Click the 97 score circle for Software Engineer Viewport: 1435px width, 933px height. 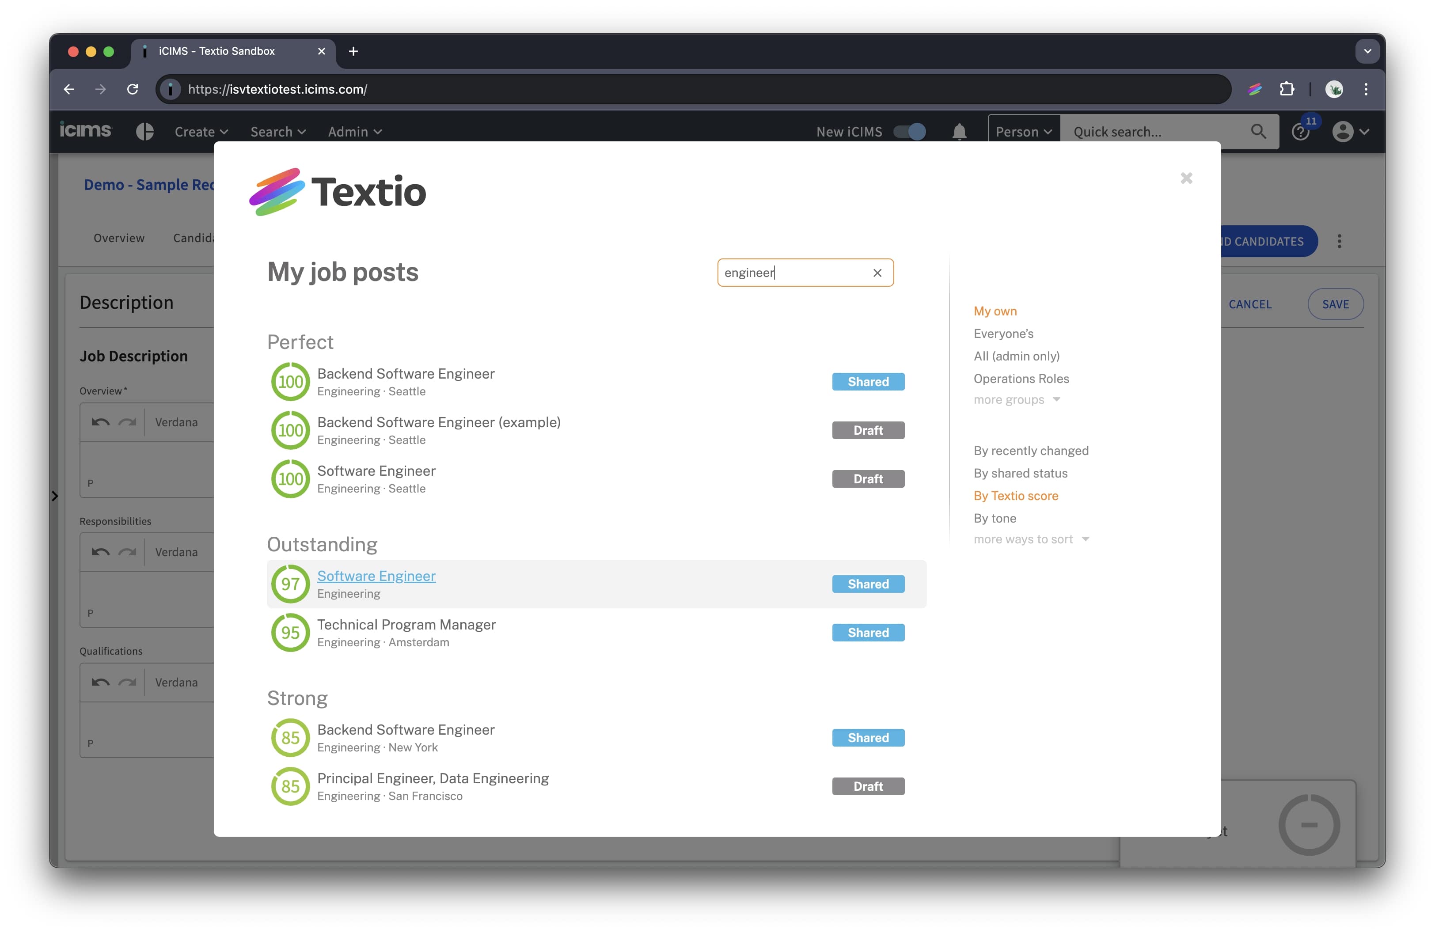tap(290, 584)
